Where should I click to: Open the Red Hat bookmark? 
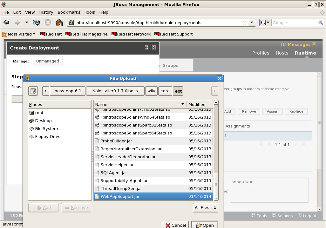click(x=51, y=34)
